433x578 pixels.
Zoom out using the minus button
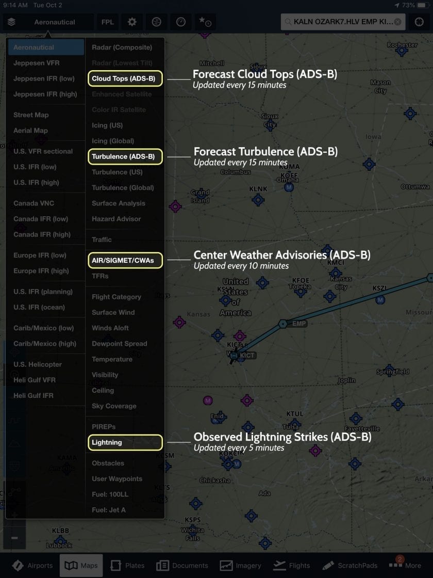click(x=14, y=537)
